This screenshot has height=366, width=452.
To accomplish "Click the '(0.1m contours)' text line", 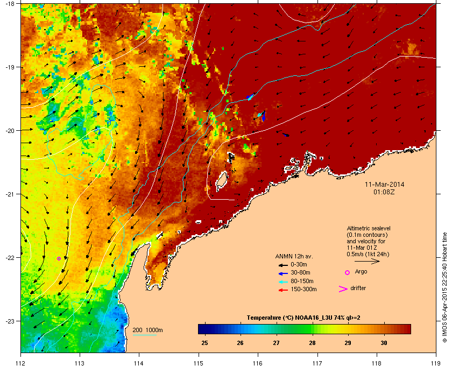I will 367,235.
